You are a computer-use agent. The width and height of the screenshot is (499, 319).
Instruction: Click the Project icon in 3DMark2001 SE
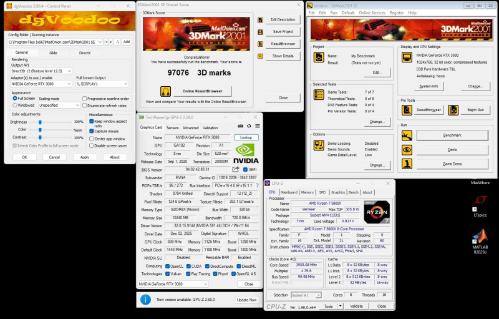319,57
